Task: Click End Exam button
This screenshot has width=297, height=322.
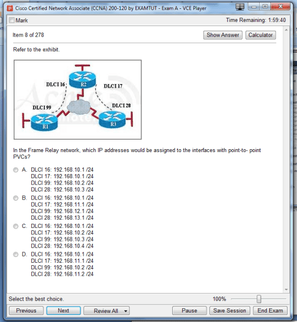Action: tap(270, 311)
